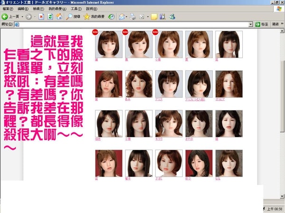This screenshot has width=285, height=213.
Task: Click the vertical scrollbar thumb
Action: (x=282, y=96)
